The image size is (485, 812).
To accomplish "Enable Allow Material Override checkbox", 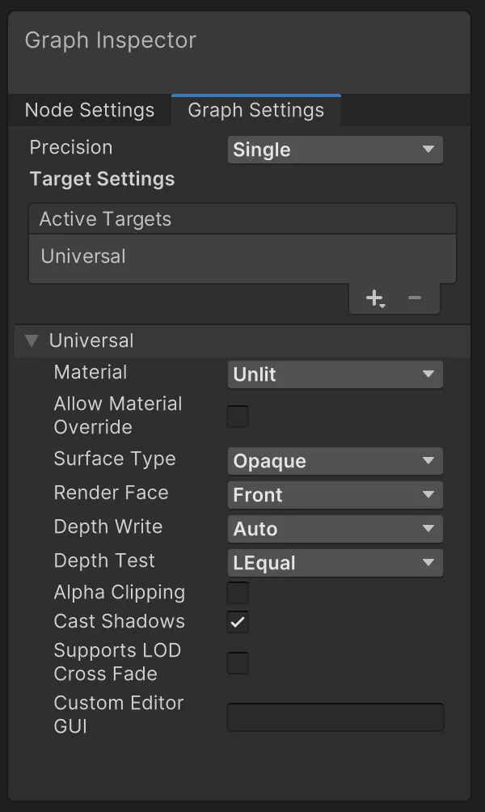I will point(238,417).
